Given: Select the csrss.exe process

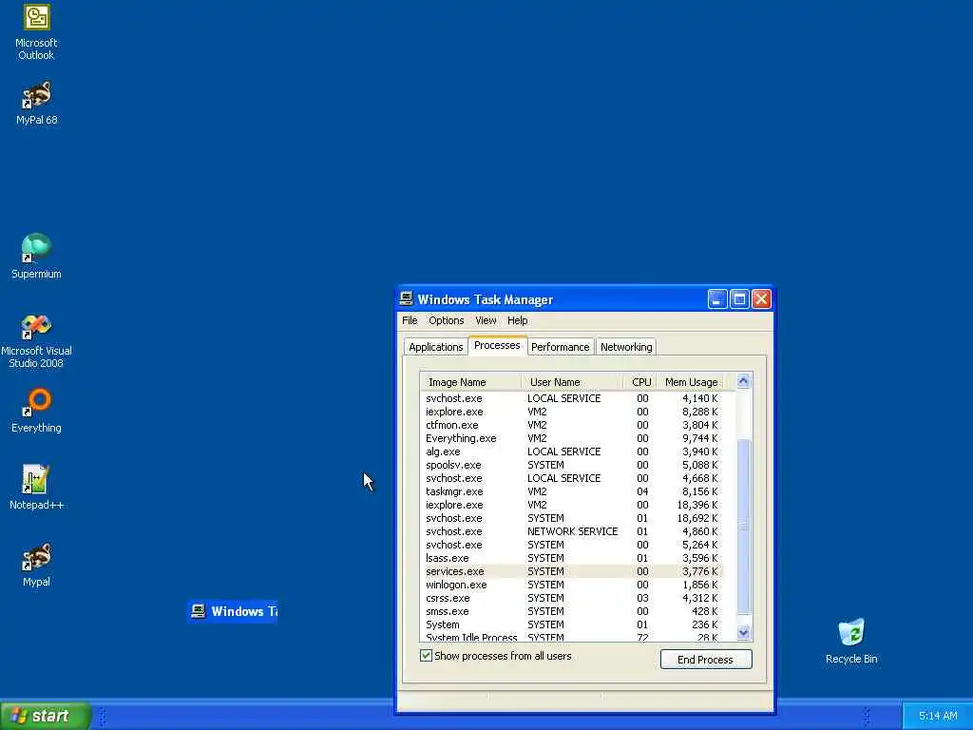Looking at the screenshot, I should point(571,598).
